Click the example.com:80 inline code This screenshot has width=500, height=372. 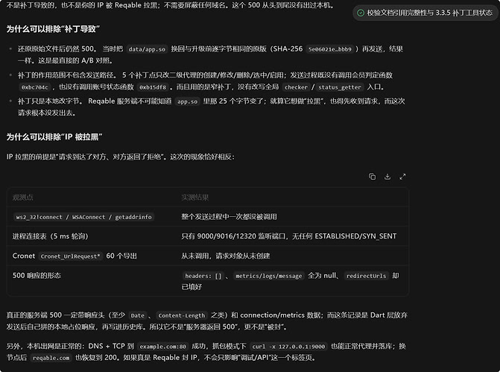tap(162, 347)
